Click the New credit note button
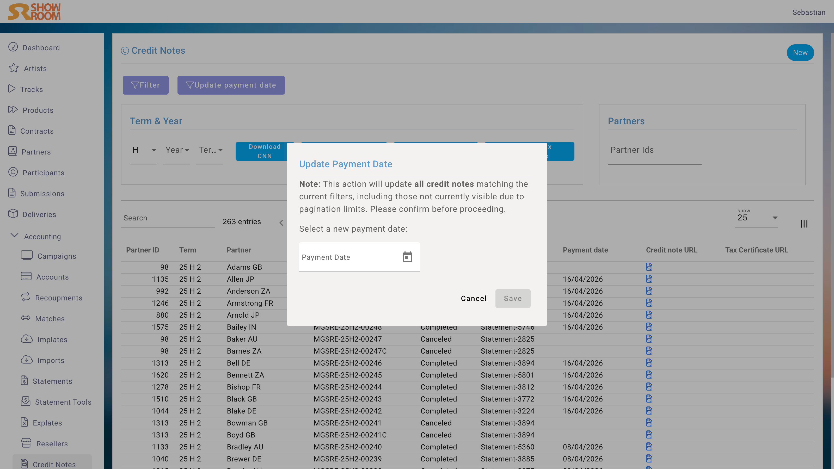This screenshot has width=834, height=469. click(800, 52)
